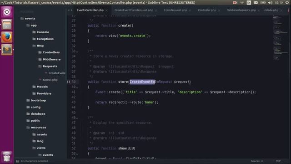Switch to the Controller.php tab
Viewport: 291px width, 164px height.
(207, 10)
